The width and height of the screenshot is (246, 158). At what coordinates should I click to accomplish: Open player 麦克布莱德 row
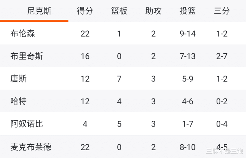point(123,147)
